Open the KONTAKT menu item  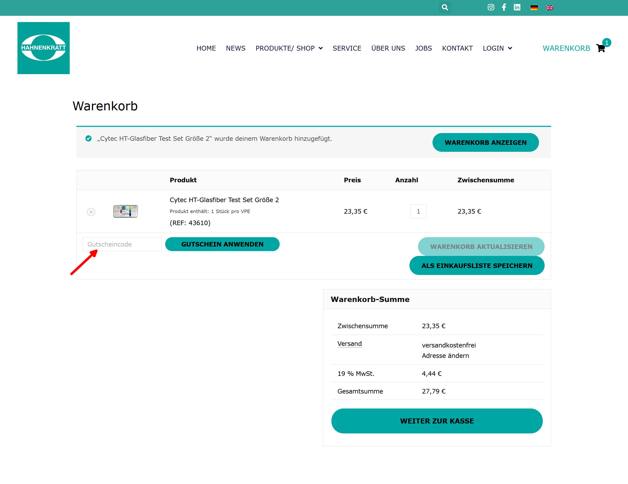point(457,48)
